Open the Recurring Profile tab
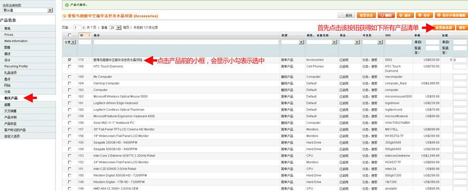 pos(28,67)
